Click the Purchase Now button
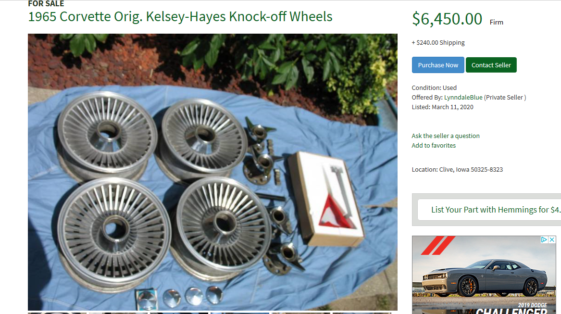 (x=438, y=65)
